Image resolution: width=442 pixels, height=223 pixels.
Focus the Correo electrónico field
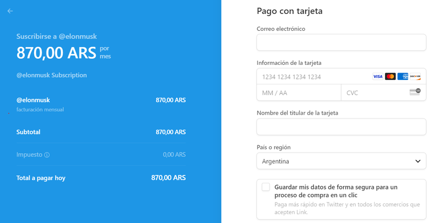(341, 42)
